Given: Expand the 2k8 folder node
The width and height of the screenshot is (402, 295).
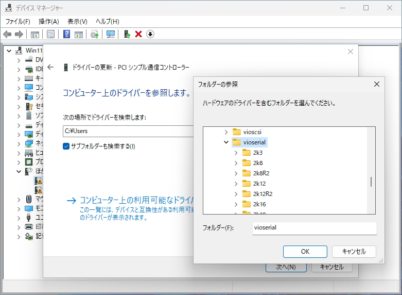Looking at the screenshot, I should [x=236, y=163].
